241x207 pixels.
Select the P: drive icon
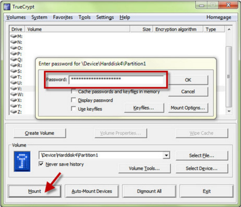point(13,54)
